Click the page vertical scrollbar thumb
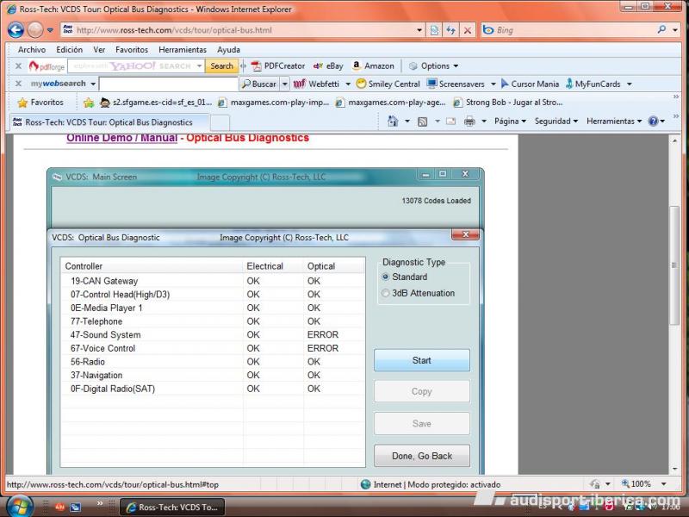 (x=674, y=265)
